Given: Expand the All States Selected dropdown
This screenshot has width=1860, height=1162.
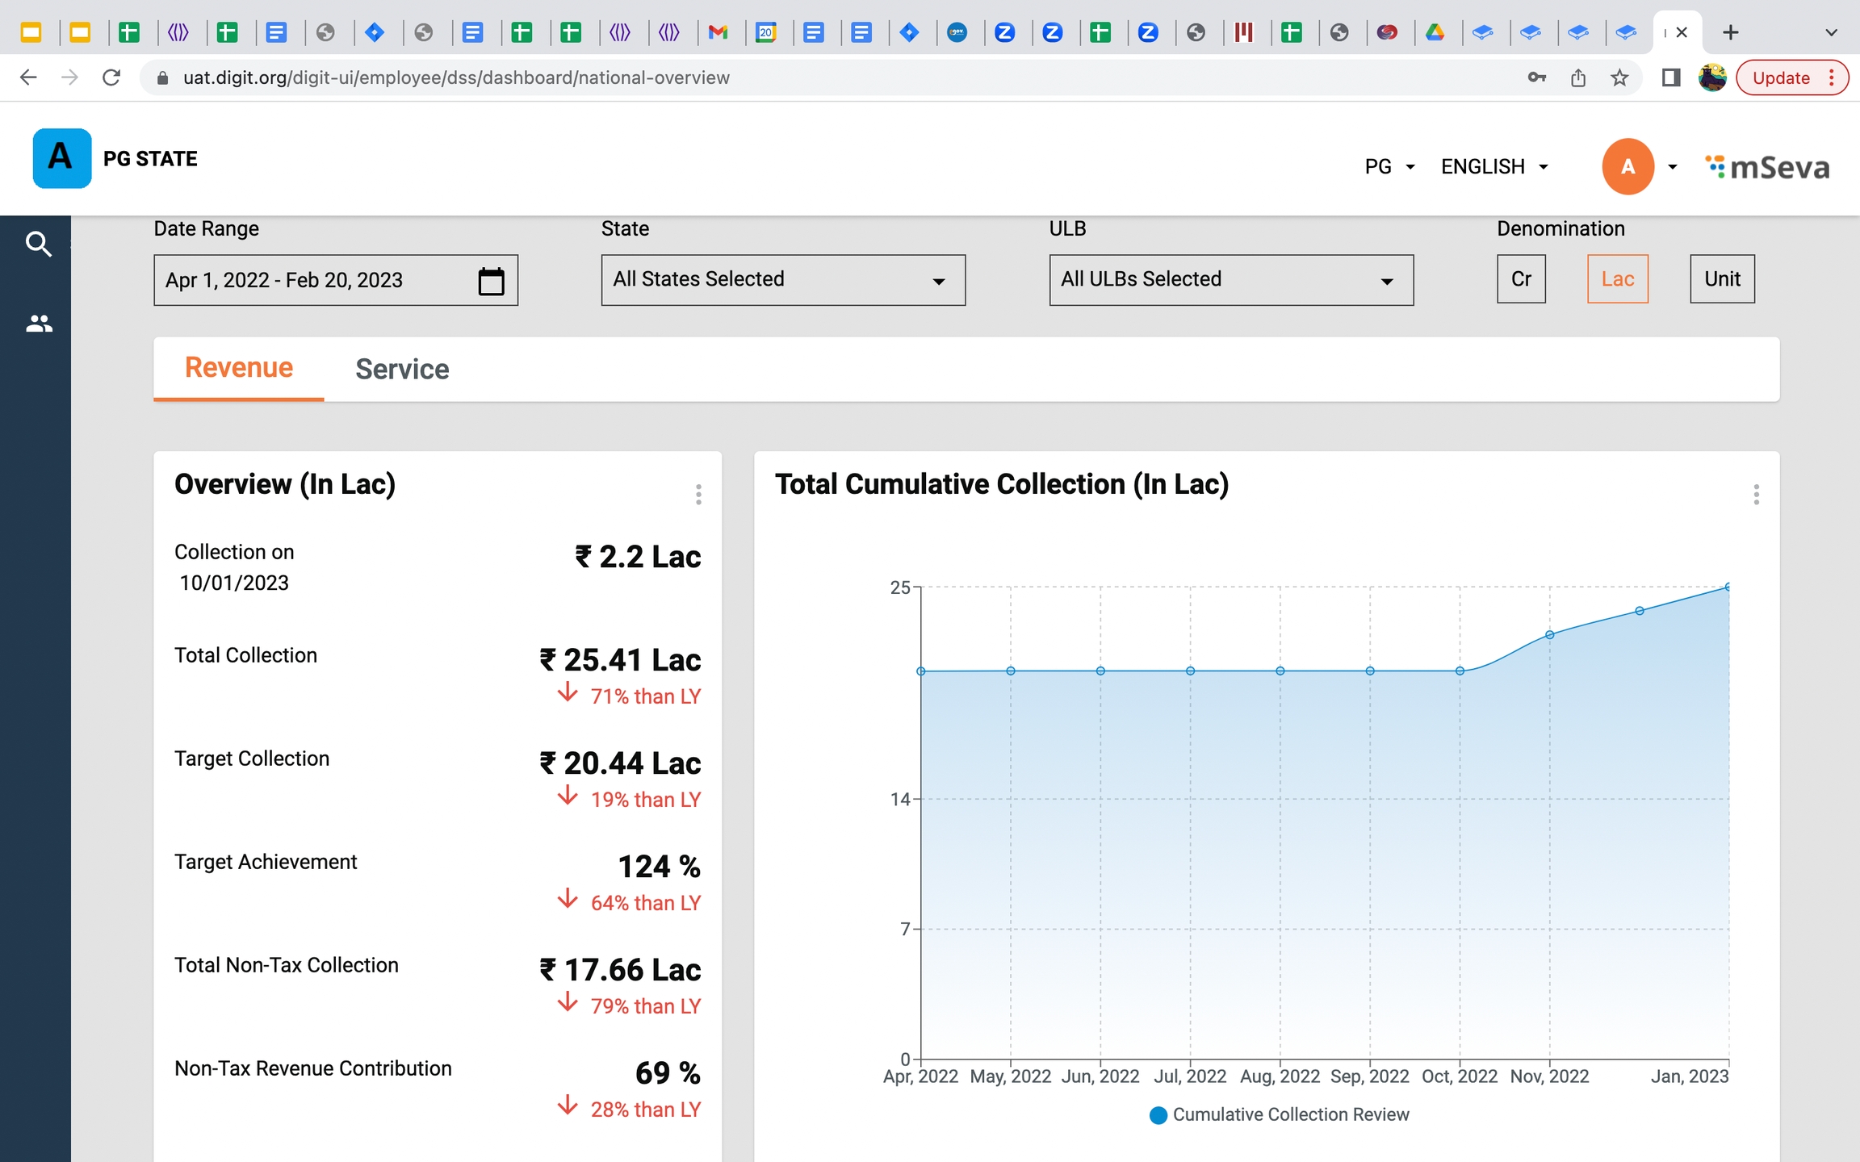Looking at the screenshot, I should (782, 280).
